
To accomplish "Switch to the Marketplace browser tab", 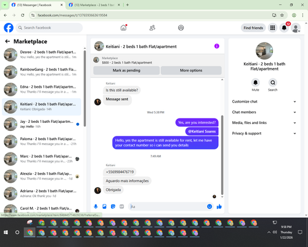I will click(x=95, y=5).
